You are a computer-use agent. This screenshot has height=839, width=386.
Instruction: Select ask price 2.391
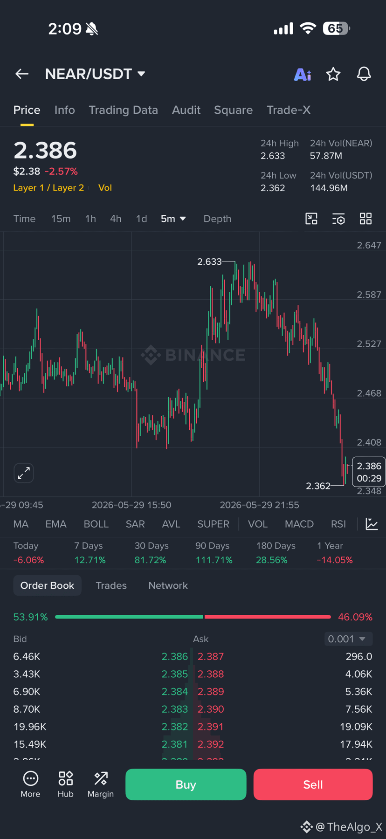point(211,727)
